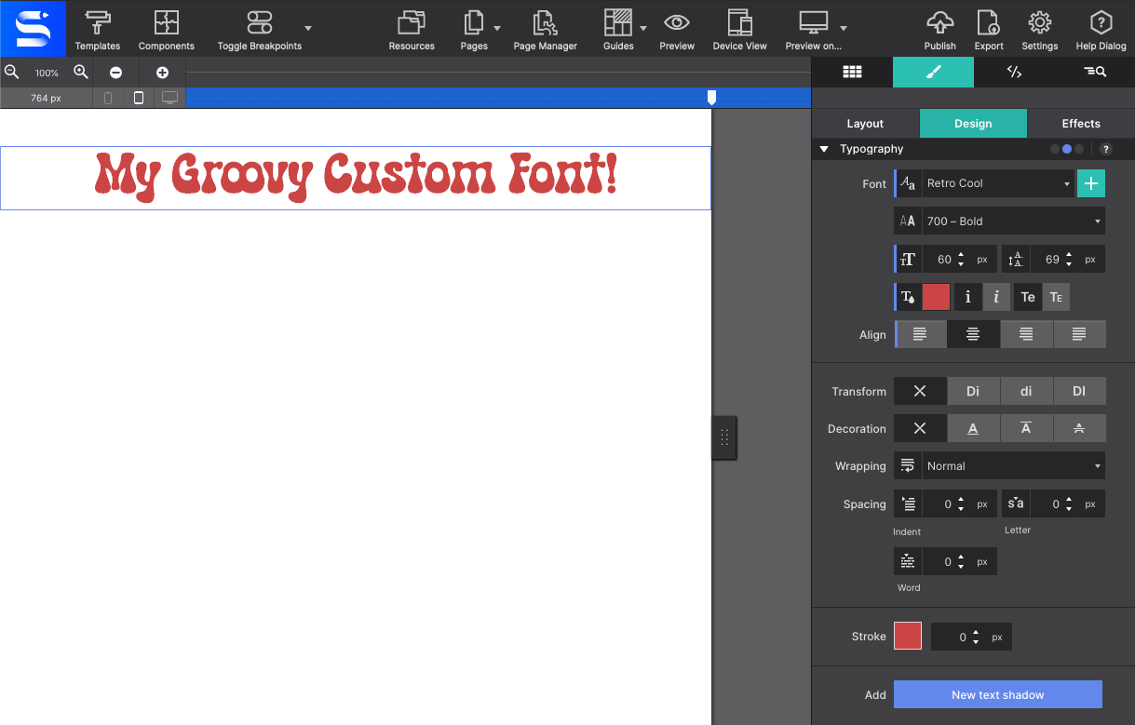Viewport: 1135px width, 725px height.
Task: Open the Help Dialog
Action: point(1101,29)
